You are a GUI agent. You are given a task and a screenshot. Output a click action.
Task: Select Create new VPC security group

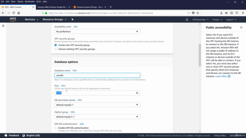click(55, 45)
